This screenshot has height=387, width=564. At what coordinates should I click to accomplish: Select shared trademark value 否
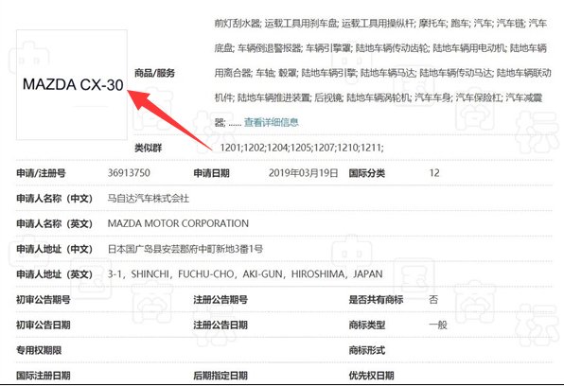click(x=433, y=299)
